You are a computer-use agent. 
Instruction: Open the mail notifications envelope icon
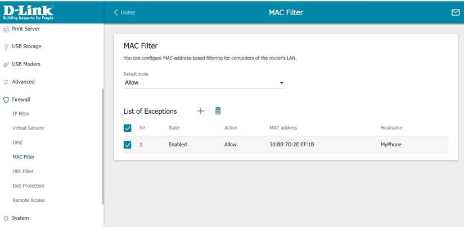(x=456, y=12)
